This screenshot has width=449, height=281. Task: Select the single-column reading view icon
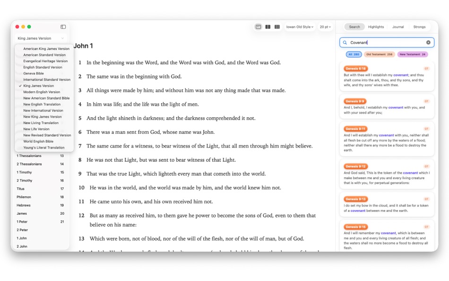click(258, 27)
